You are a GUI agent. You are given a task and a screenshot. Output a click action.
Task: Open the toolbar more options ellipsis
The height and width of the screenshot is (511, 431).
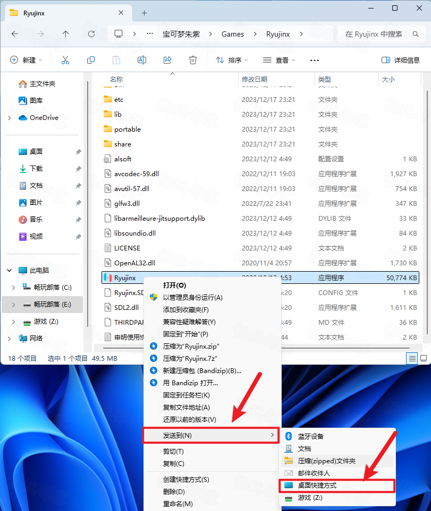[315, 60]
